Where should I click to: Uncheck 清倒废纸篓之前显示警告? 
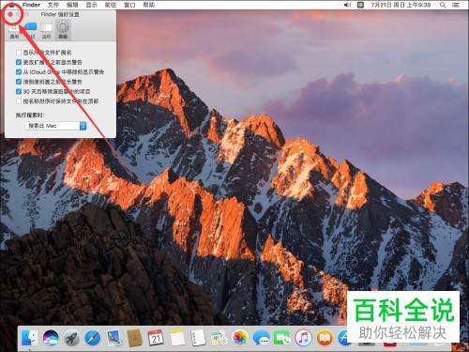click(x=19, y=82)
